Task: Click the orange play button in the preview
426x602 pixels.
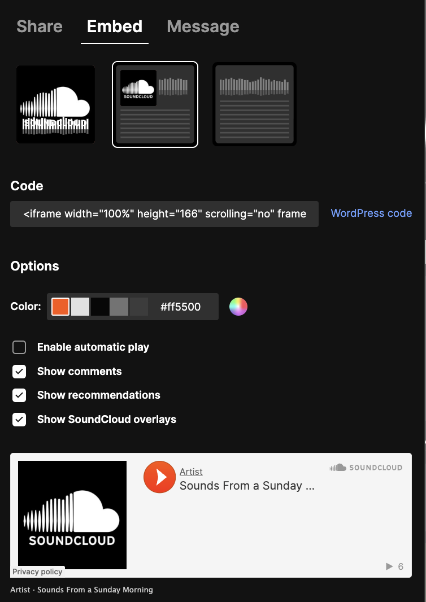Action: tap(159, 477)
